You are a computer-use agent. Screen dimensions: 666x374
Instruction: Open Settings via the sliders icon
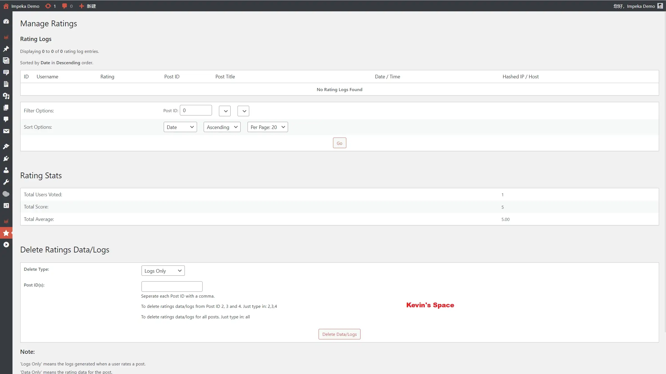[6, 206]
